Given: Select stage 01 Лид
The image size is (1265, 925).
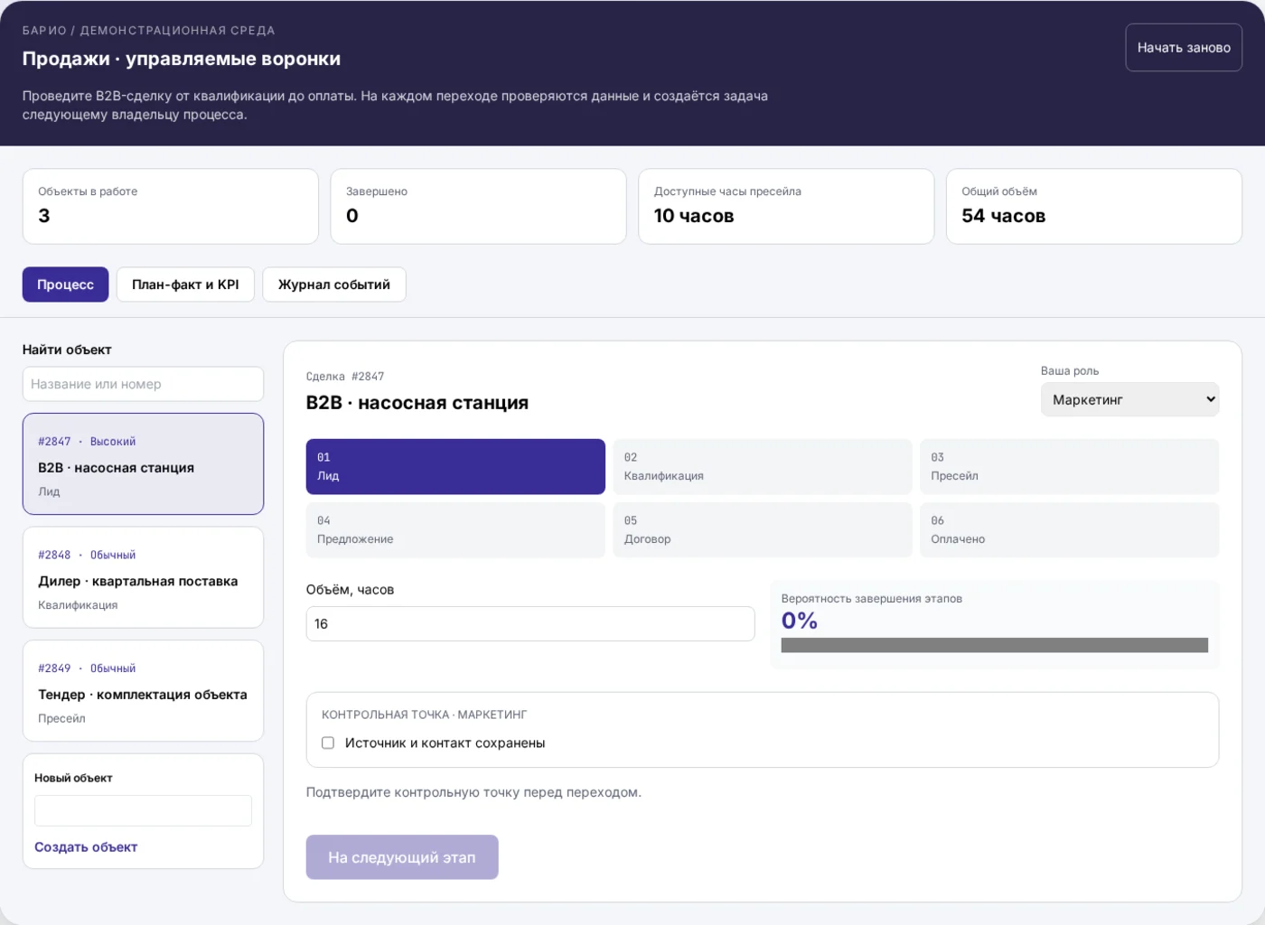Looking at the screenshot, I should point(455,466).
